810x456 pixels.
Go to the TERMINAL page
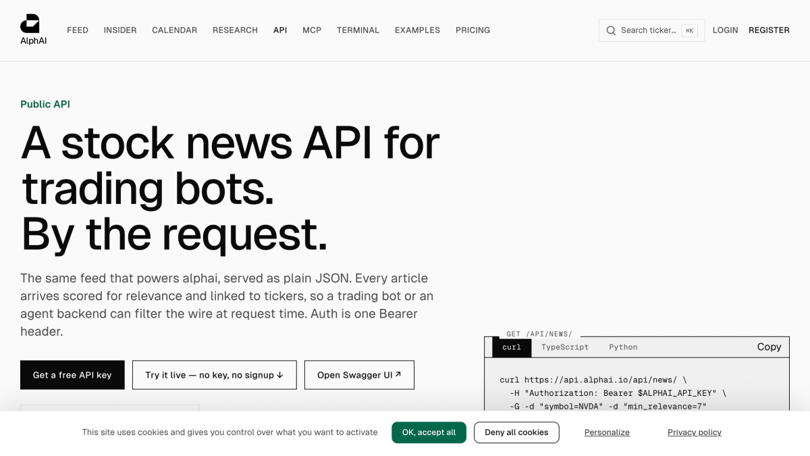click(358, 30)
